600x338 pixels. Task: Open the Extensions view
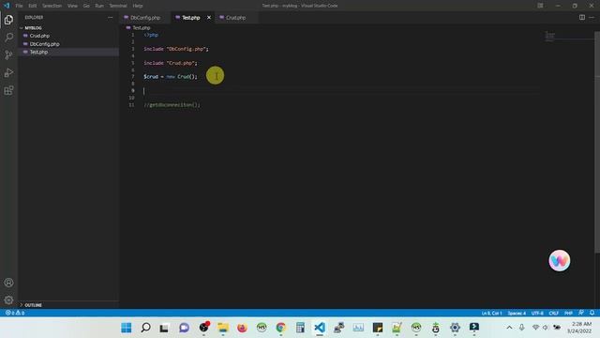(8, 90)
